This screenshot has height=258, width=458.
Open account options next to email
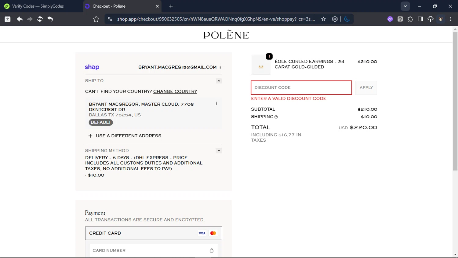coord(220,67)
